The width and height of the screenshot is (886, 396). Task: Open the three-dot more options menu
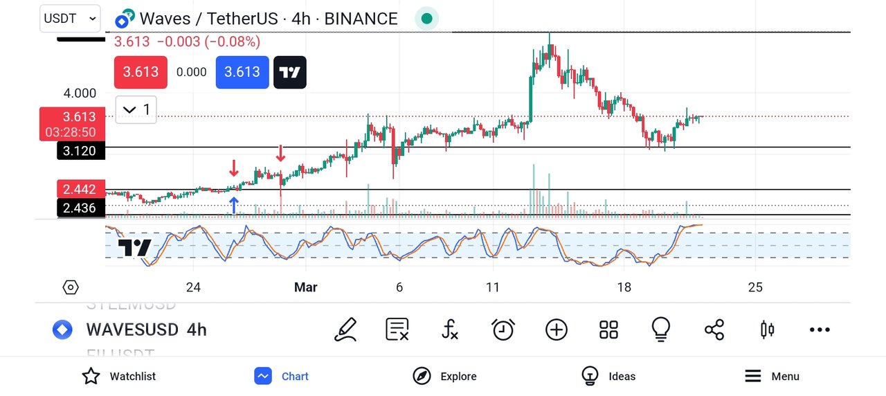pyautogui.click(x=820, y=330)
